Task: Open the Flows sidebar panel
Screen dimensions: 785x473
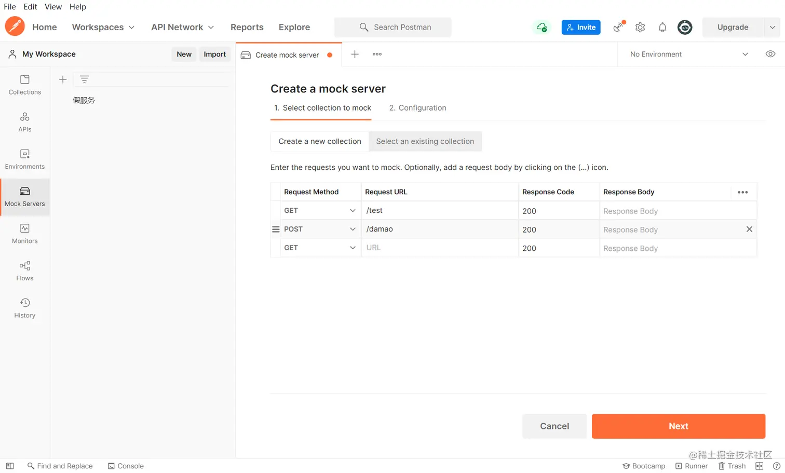Action: (24, 271)
